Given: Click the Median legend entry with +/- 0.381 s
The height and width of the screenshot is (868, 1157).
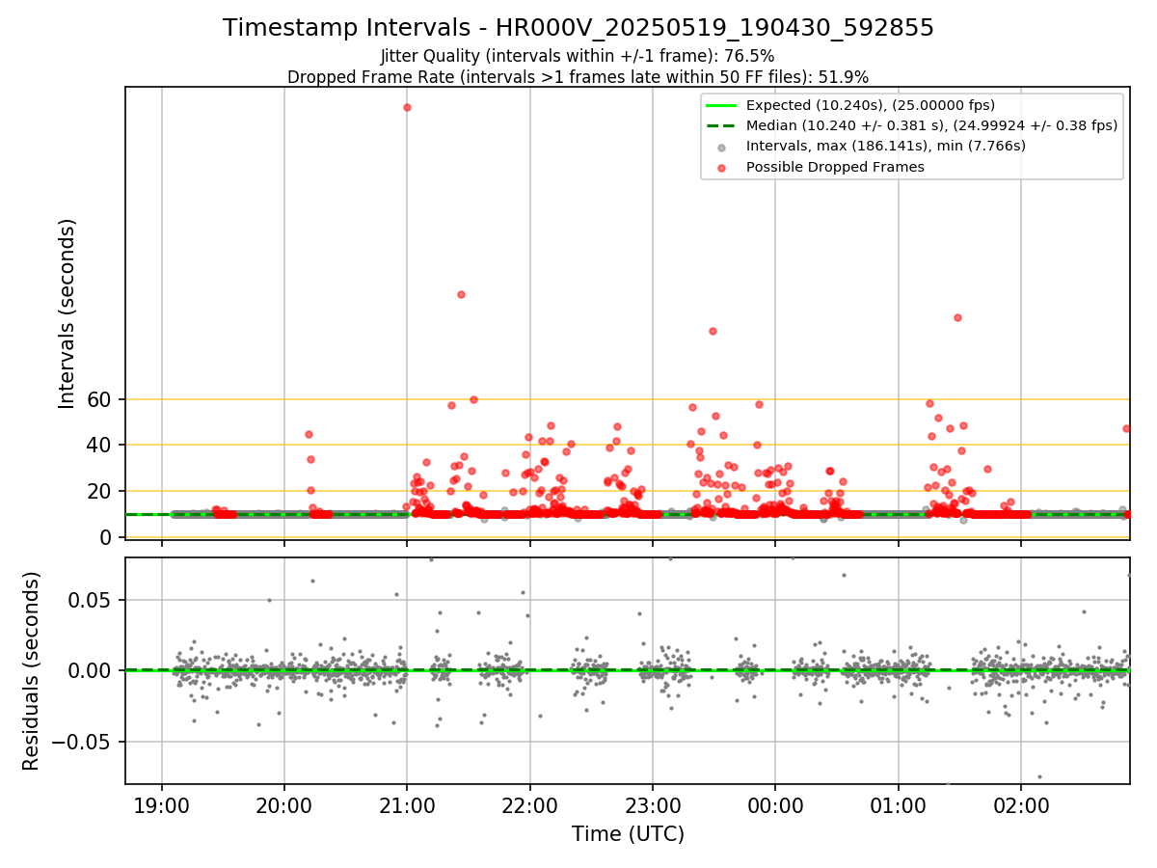Looking at the screenshot, I should click(931, 125).
